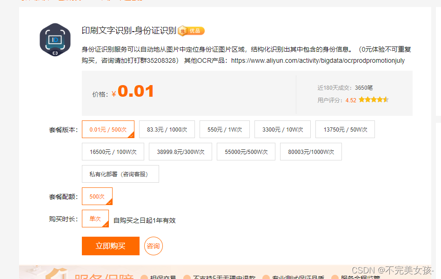The image size is (441, 279).
Task: Select the 38999.8元/300W次 package
Action: (x=180, y=152)
